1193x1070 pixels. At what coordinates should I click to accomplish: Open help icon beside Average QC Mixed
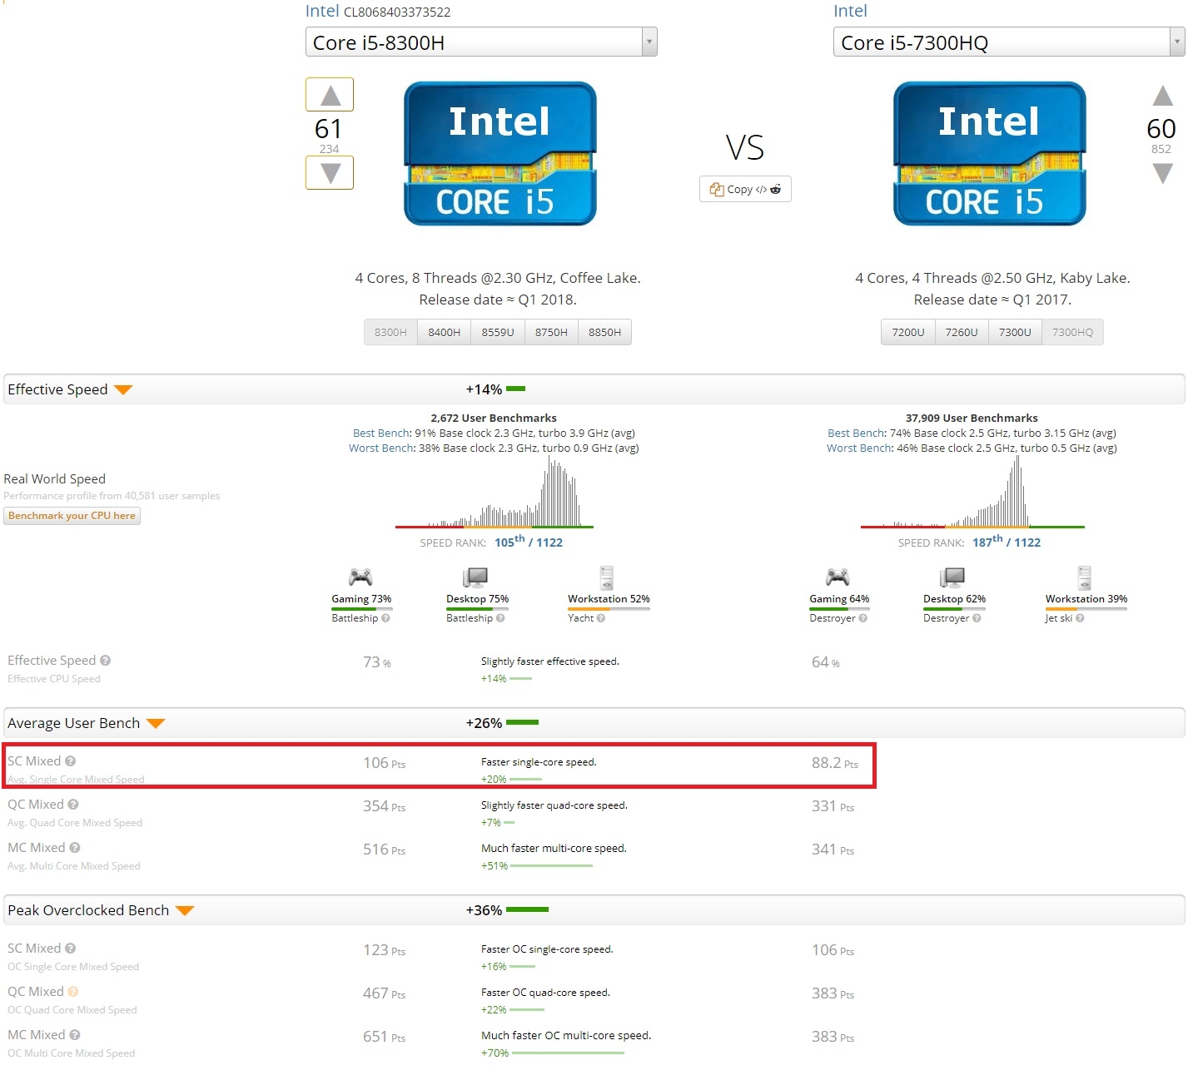pyautogui.click(x=73, y=805)
